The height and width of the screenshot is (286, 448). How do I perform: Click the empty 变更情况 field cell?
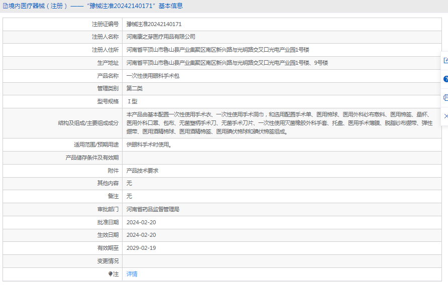tap(281, 261)
